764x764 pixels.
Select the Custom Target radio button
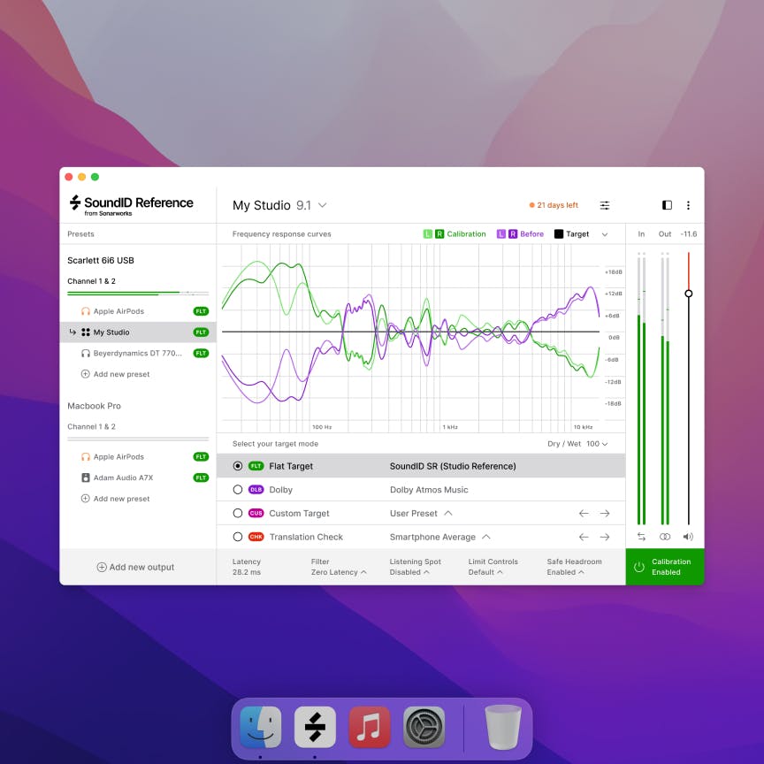[238, 513]
